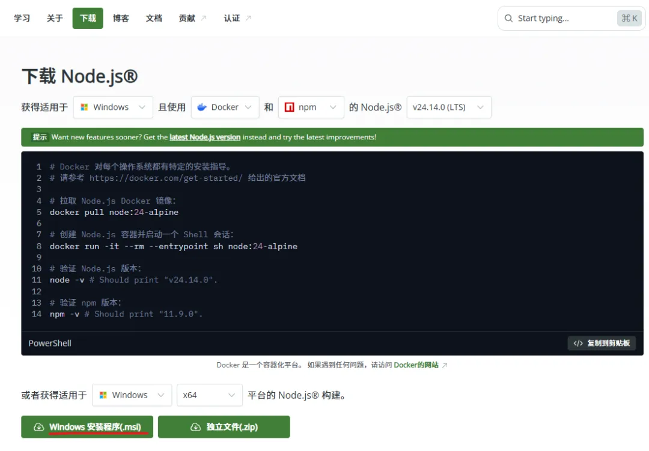The width and height of the screenshot is (649, 451).
Task: Open the 文档 menu item
Action: click(154, 18)
